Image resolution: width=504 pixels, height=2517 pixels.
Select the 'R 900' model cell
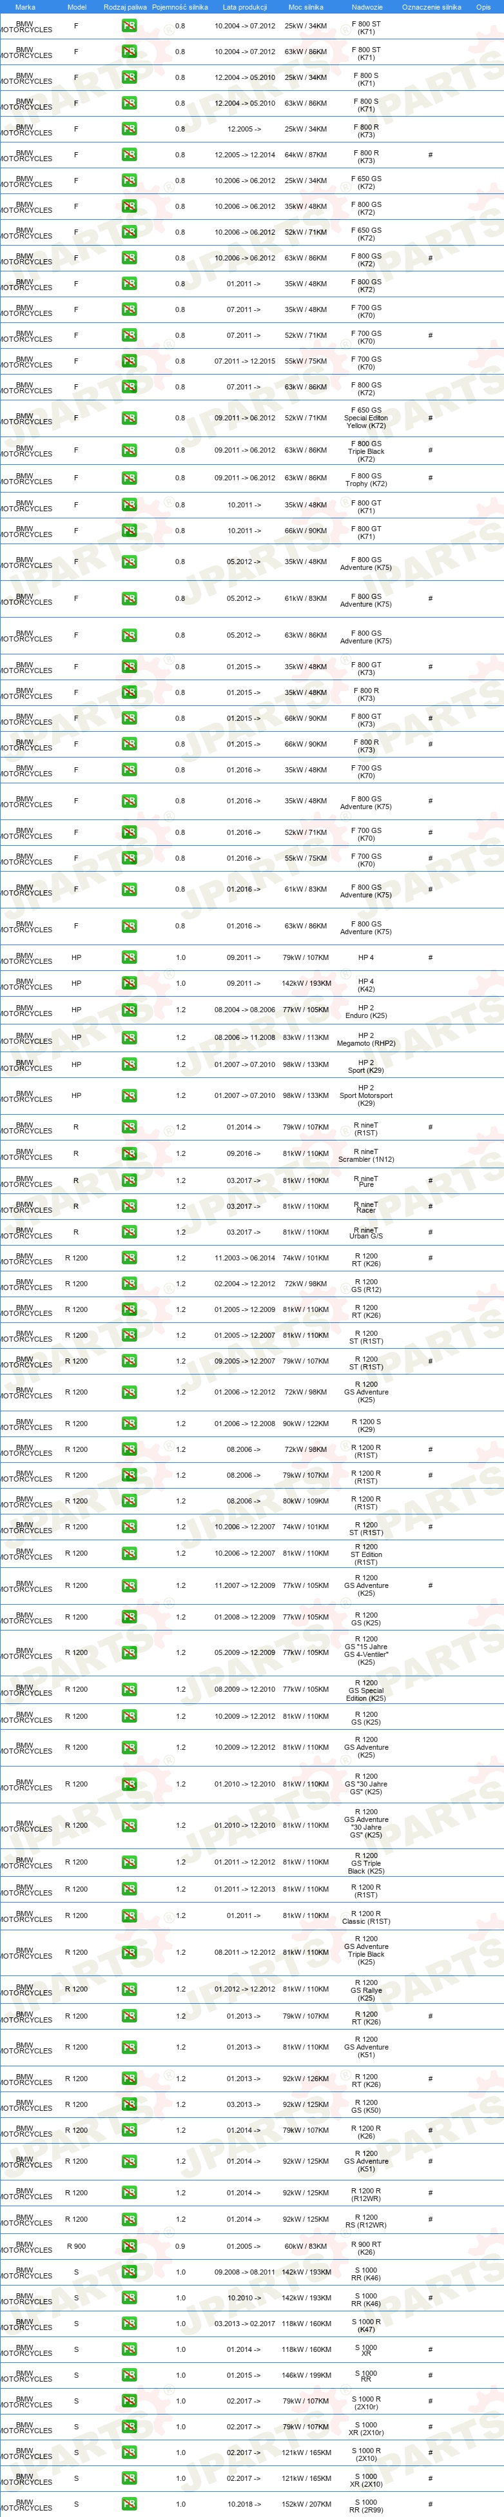(x=76, y=2246)
